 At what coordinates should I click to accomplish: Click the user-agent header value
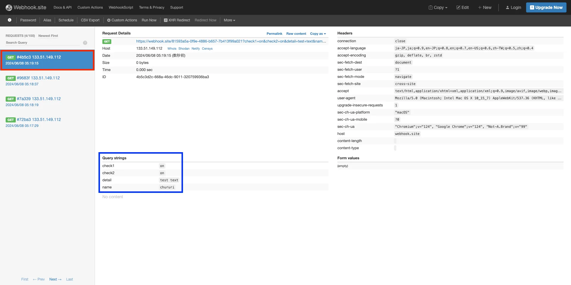coord(478,98)
